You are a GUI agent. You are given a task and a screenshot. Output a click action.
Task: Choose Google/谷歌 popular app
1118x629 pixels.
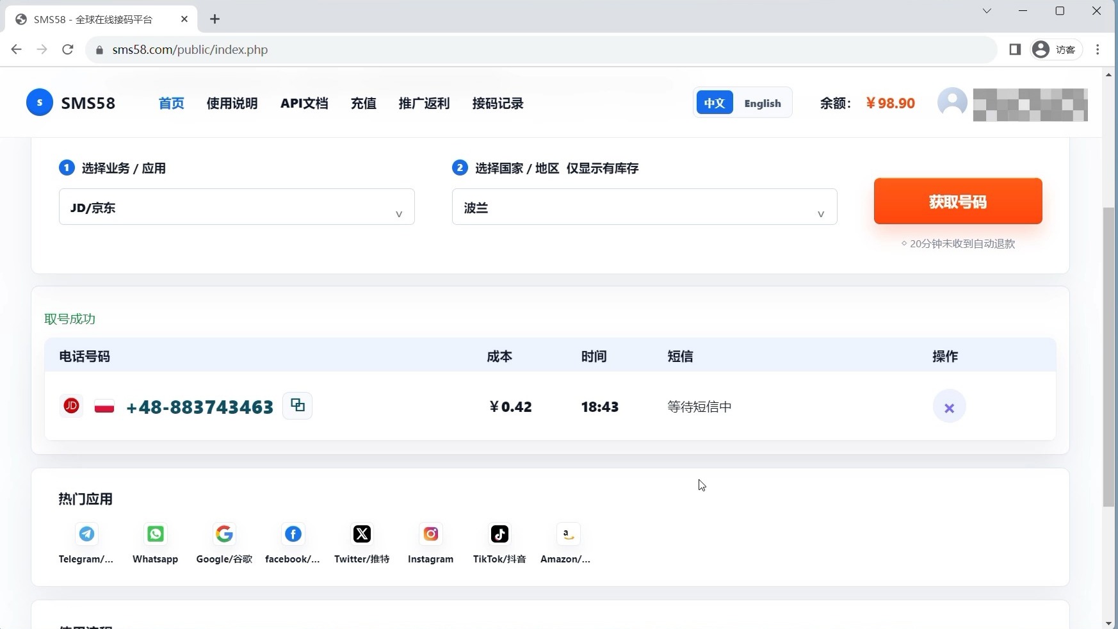(224, 534)
